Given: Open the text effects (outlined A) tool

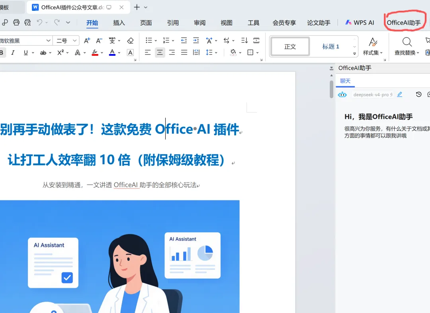Looking at the screenshot, I should coord(78,52).
